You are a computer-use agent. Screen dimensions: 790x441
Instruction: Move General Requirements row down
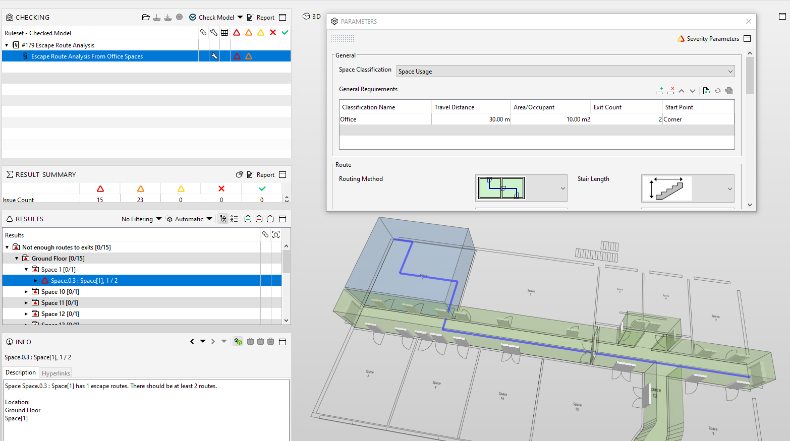(x=693, y=91)
